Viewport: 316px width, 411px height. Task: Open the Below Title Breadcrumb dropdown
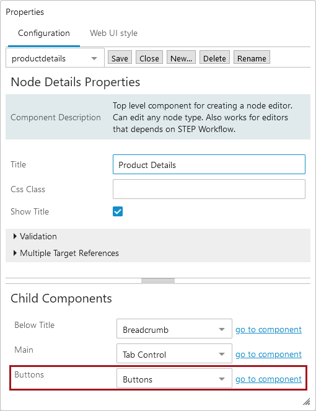[174, 329]
